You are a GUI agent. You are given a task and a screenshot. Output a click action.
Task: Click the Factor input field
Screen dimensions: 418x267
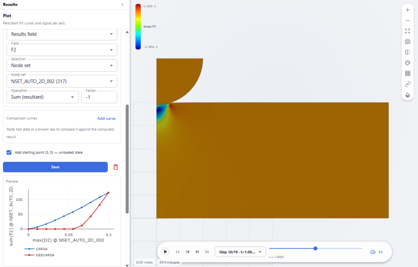(x=99, y=97)
